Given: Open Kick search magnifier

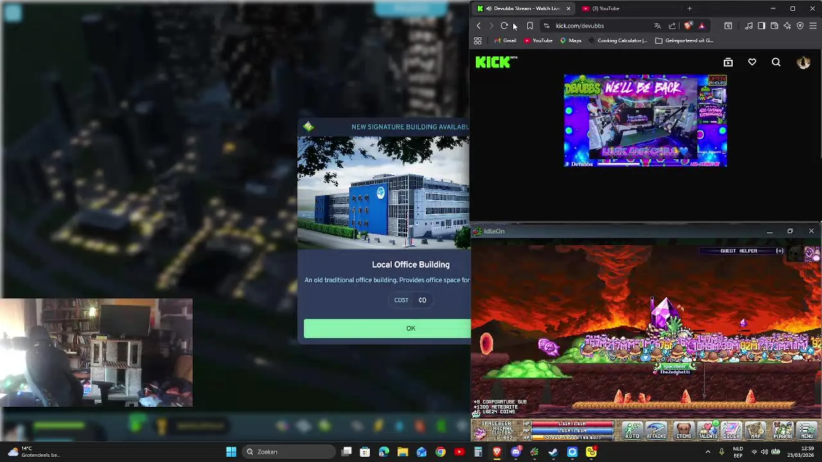Looking at the screenshot, I should point(776,62).
